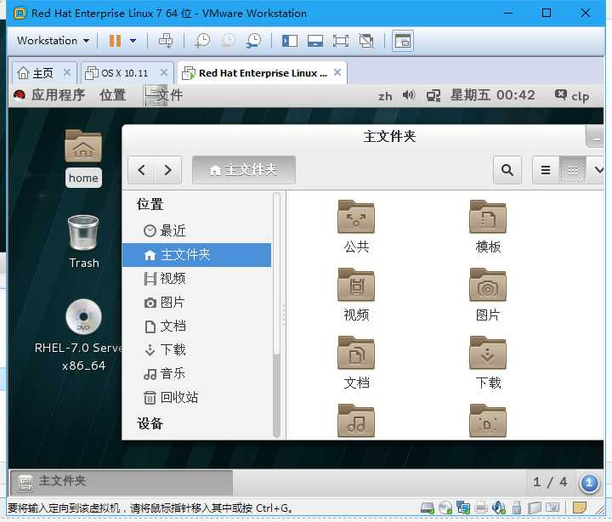612x522 pixels.
Task: Open the Workstation dropdown menu
Action: pos(53,41)
